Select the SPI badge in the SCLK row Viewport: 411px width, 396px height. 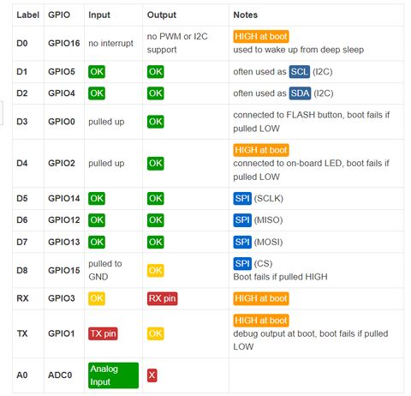click(242, 198)
